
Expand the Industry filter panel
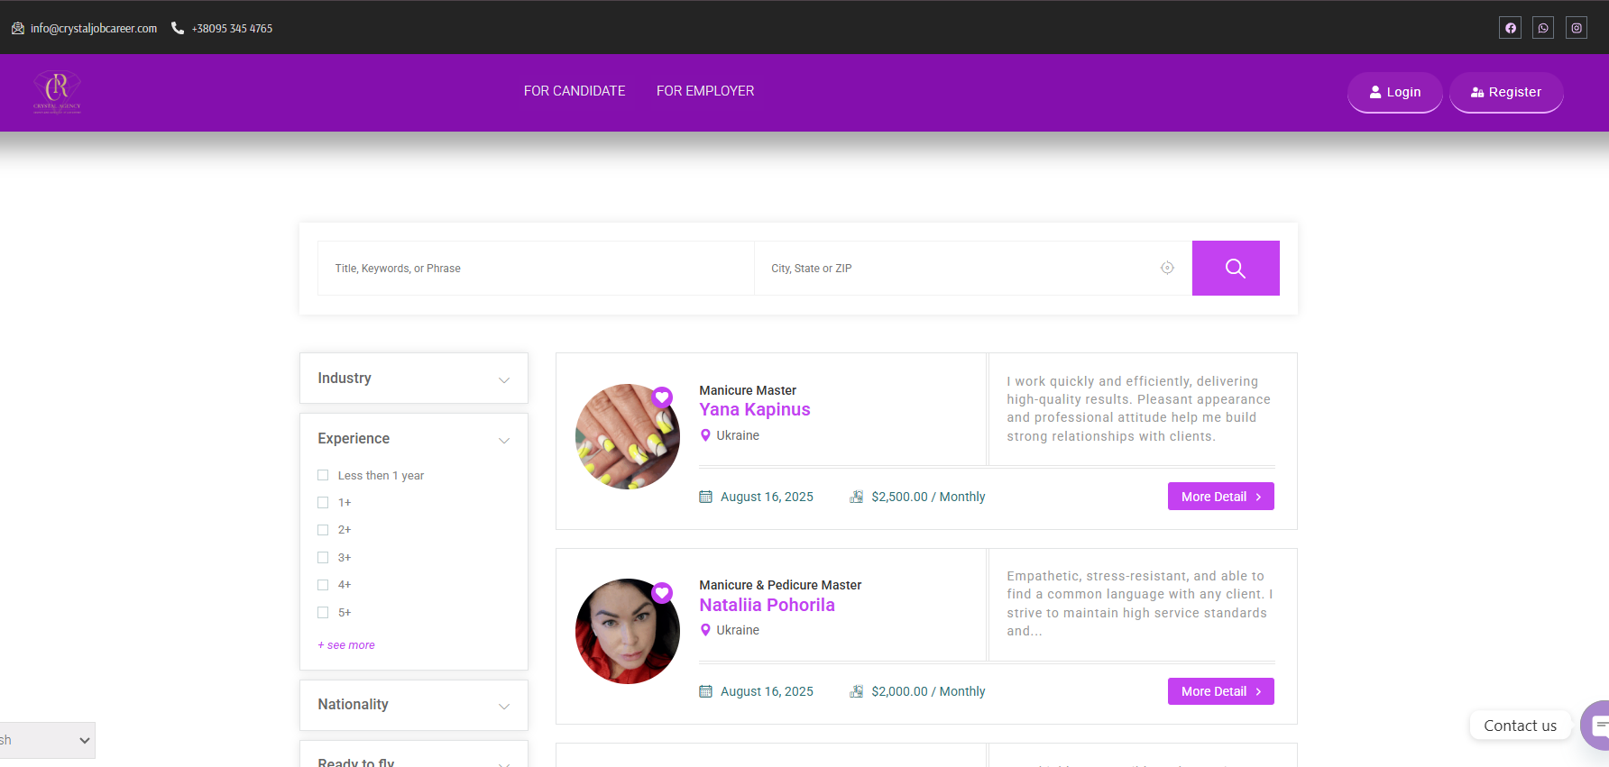tap(414, 379)
